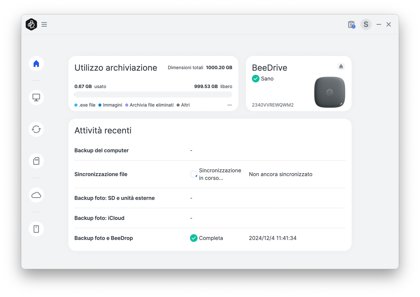Click the 'Completa' status text
The image size is (420, 297).
coord(211,238)
